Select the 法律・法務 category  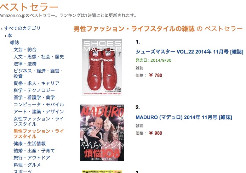[x=25, y=64]
